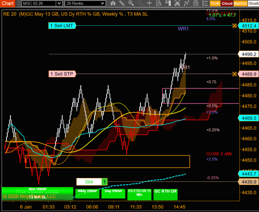The height and width of the screenshot is (212, 259).
Task: Click the cyan 4469.5 price marker
Action: 249,118
